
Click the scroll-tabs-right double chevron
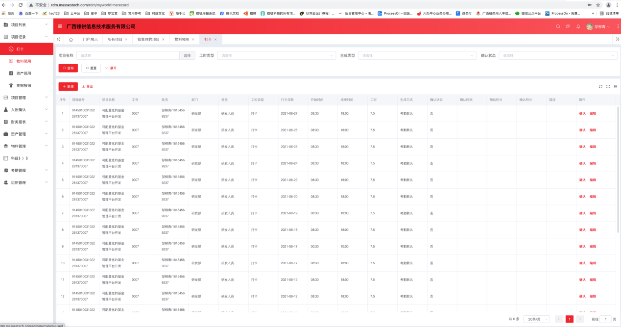pyautogui.click(x=617, y=39)
